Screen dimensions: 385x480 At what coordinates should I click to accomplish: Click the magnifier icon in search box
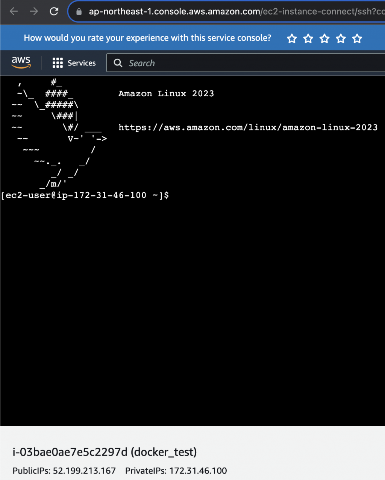tap(118, 63)
